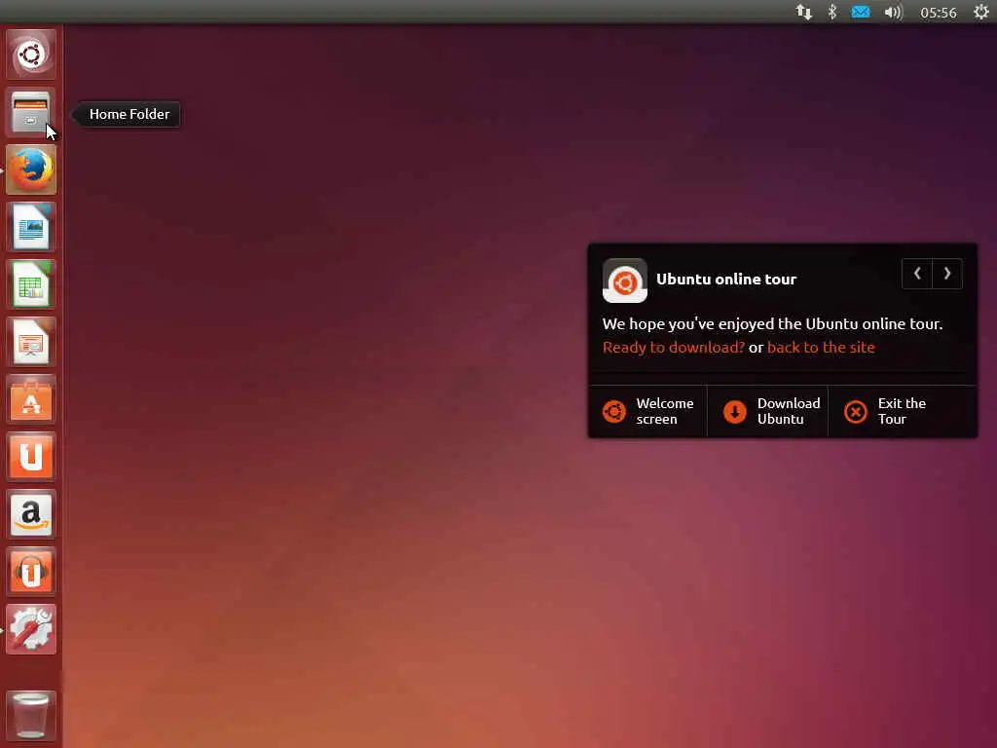Go to previous tour step

917,274
